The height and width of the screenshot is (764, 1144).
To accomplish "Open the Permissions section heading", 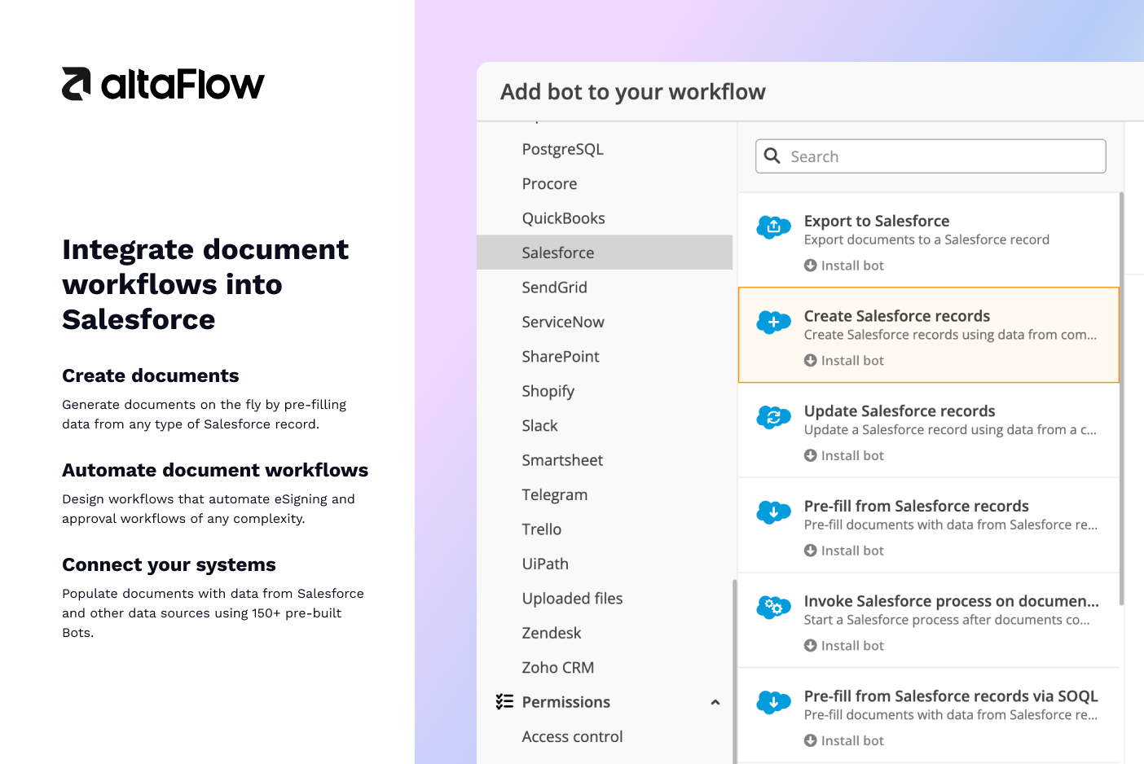I will pos(565,702).
